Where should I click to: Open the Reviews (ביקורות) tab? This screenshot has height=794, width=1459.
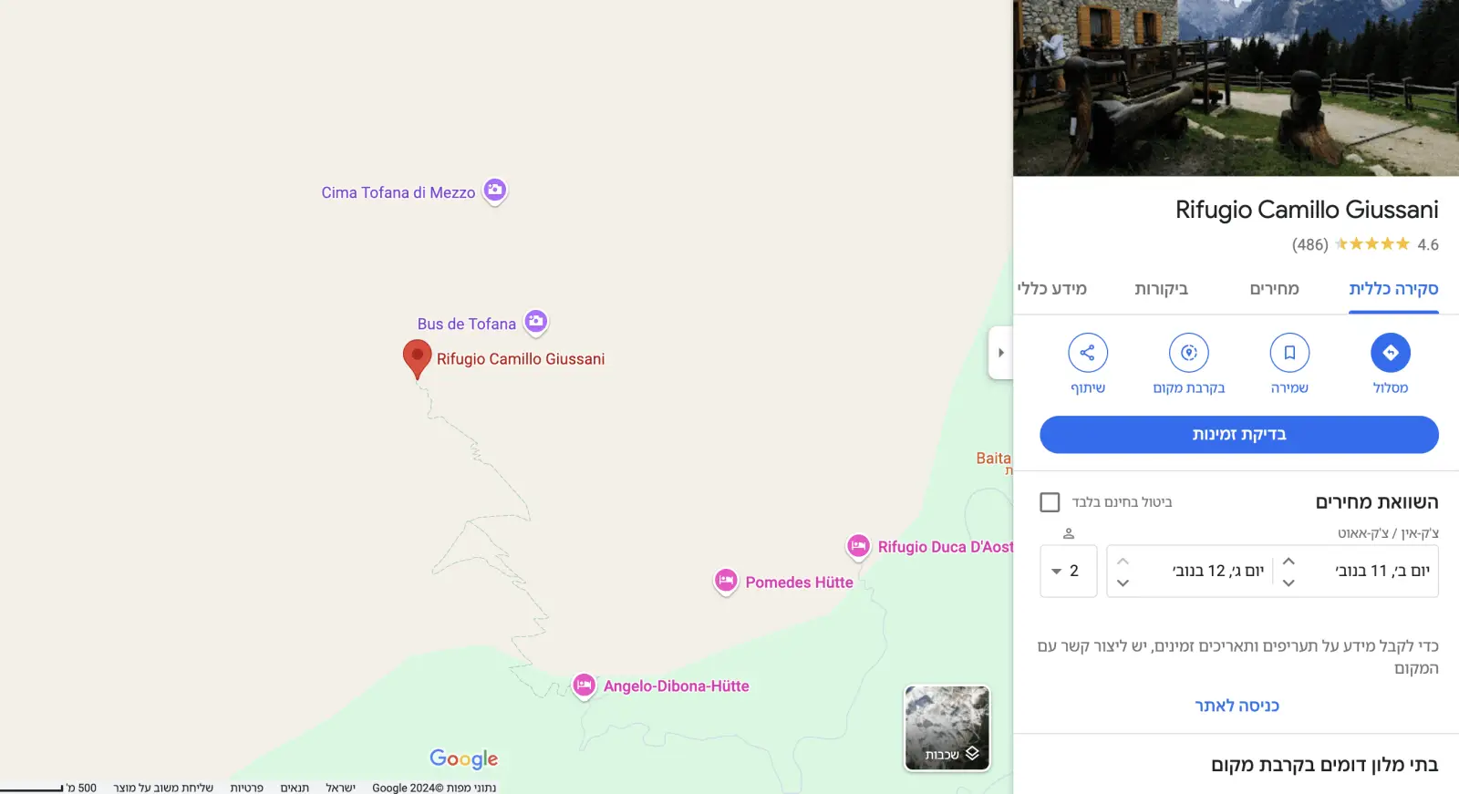pos(1161,289)
